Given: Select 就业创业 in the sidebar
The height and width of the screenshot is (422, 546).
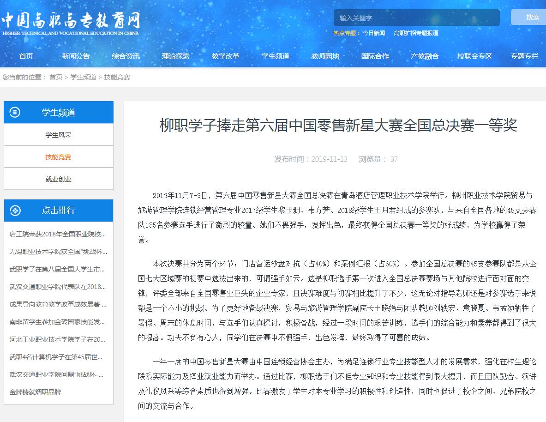Looking at the screenshot, I should click(58, 179).
